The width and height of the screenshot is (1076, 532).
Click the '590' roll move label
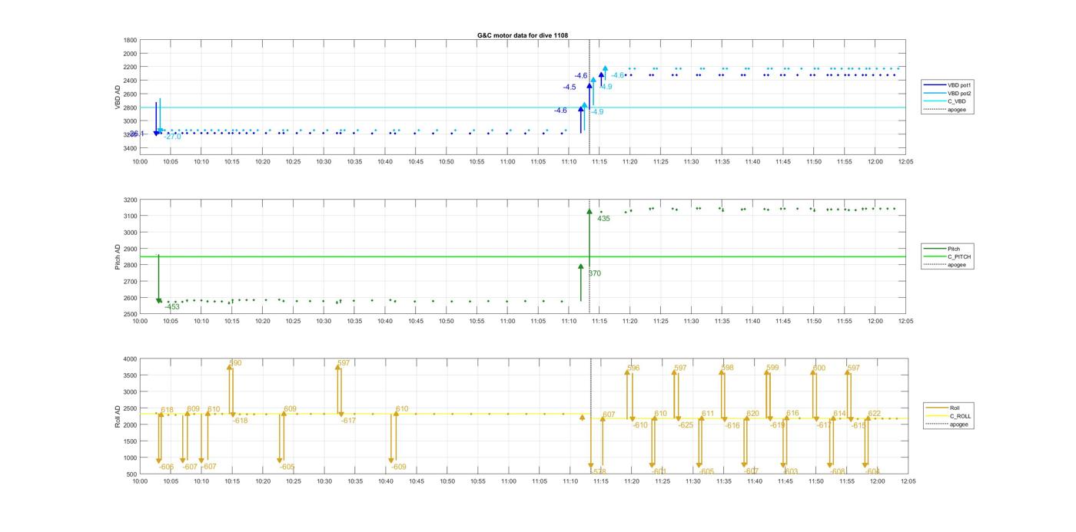click(x=235, y=363)
